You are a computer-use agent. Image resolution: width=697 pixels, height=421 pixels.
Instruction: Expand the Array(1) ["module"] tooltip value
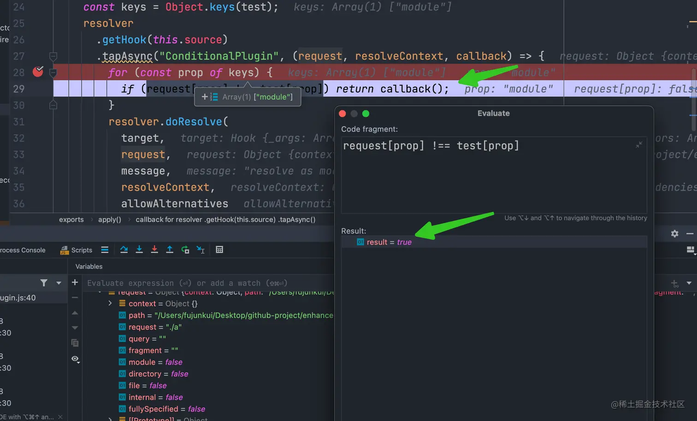pyautogui.click(x=205, y=97)
